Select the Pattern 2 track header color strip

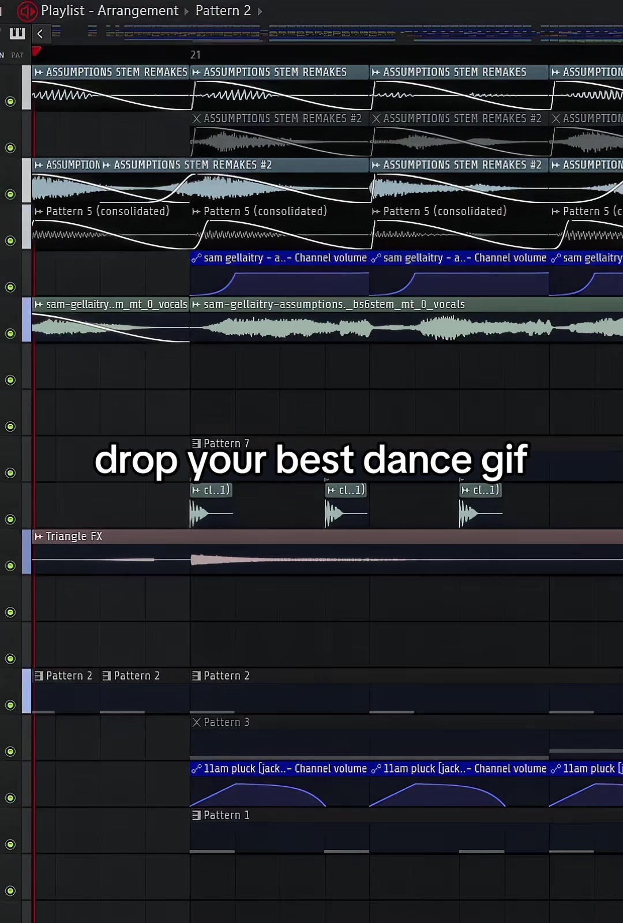[x=27, y=691]
